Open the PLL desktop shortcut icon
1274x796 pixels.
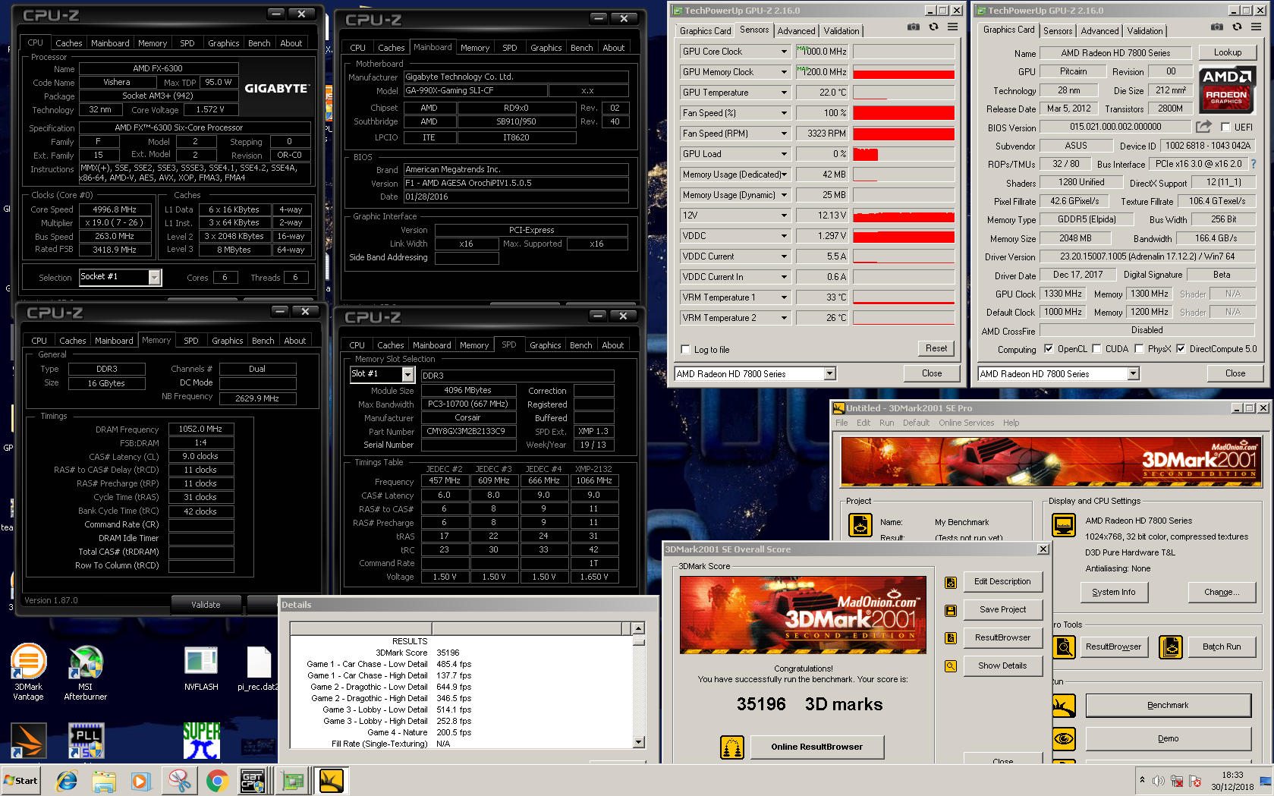click(x=86, y=740)
